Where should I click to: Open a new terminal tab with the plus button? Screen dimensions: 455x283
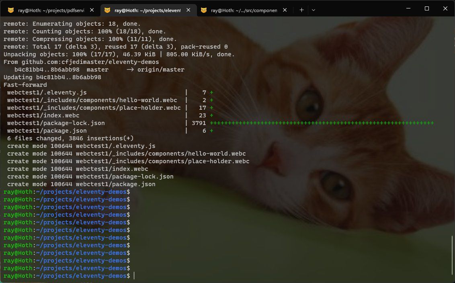coord(302,10)
